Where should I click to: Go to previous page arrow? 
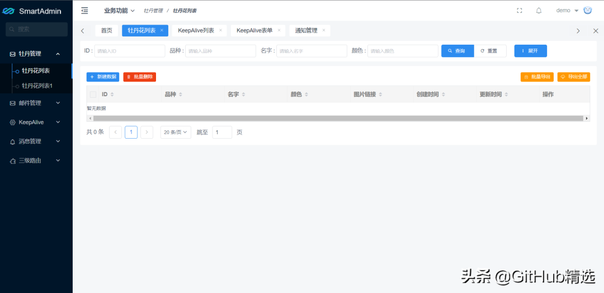pos(116,132)
